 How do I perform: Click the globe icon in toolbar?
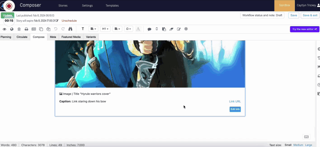[x=12, y=29]
